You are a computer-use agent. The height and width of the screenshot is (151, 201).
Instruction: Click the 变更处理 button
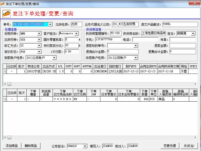pyautogui.click(x=170, y=146)
